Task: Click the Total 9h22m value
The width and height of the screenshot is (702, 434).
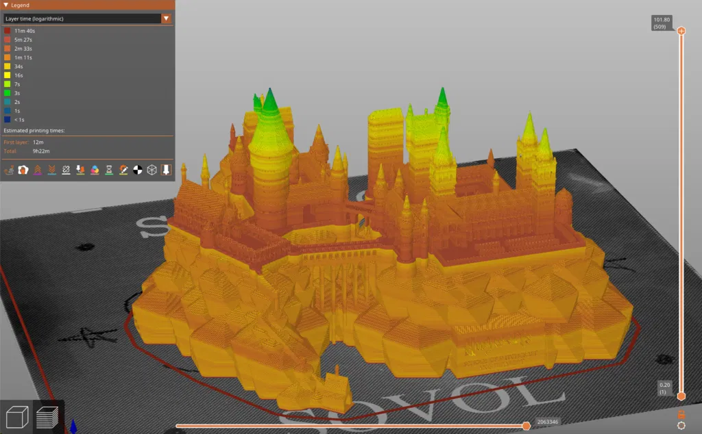Action: pyautogui.click(x=41, y=151)
